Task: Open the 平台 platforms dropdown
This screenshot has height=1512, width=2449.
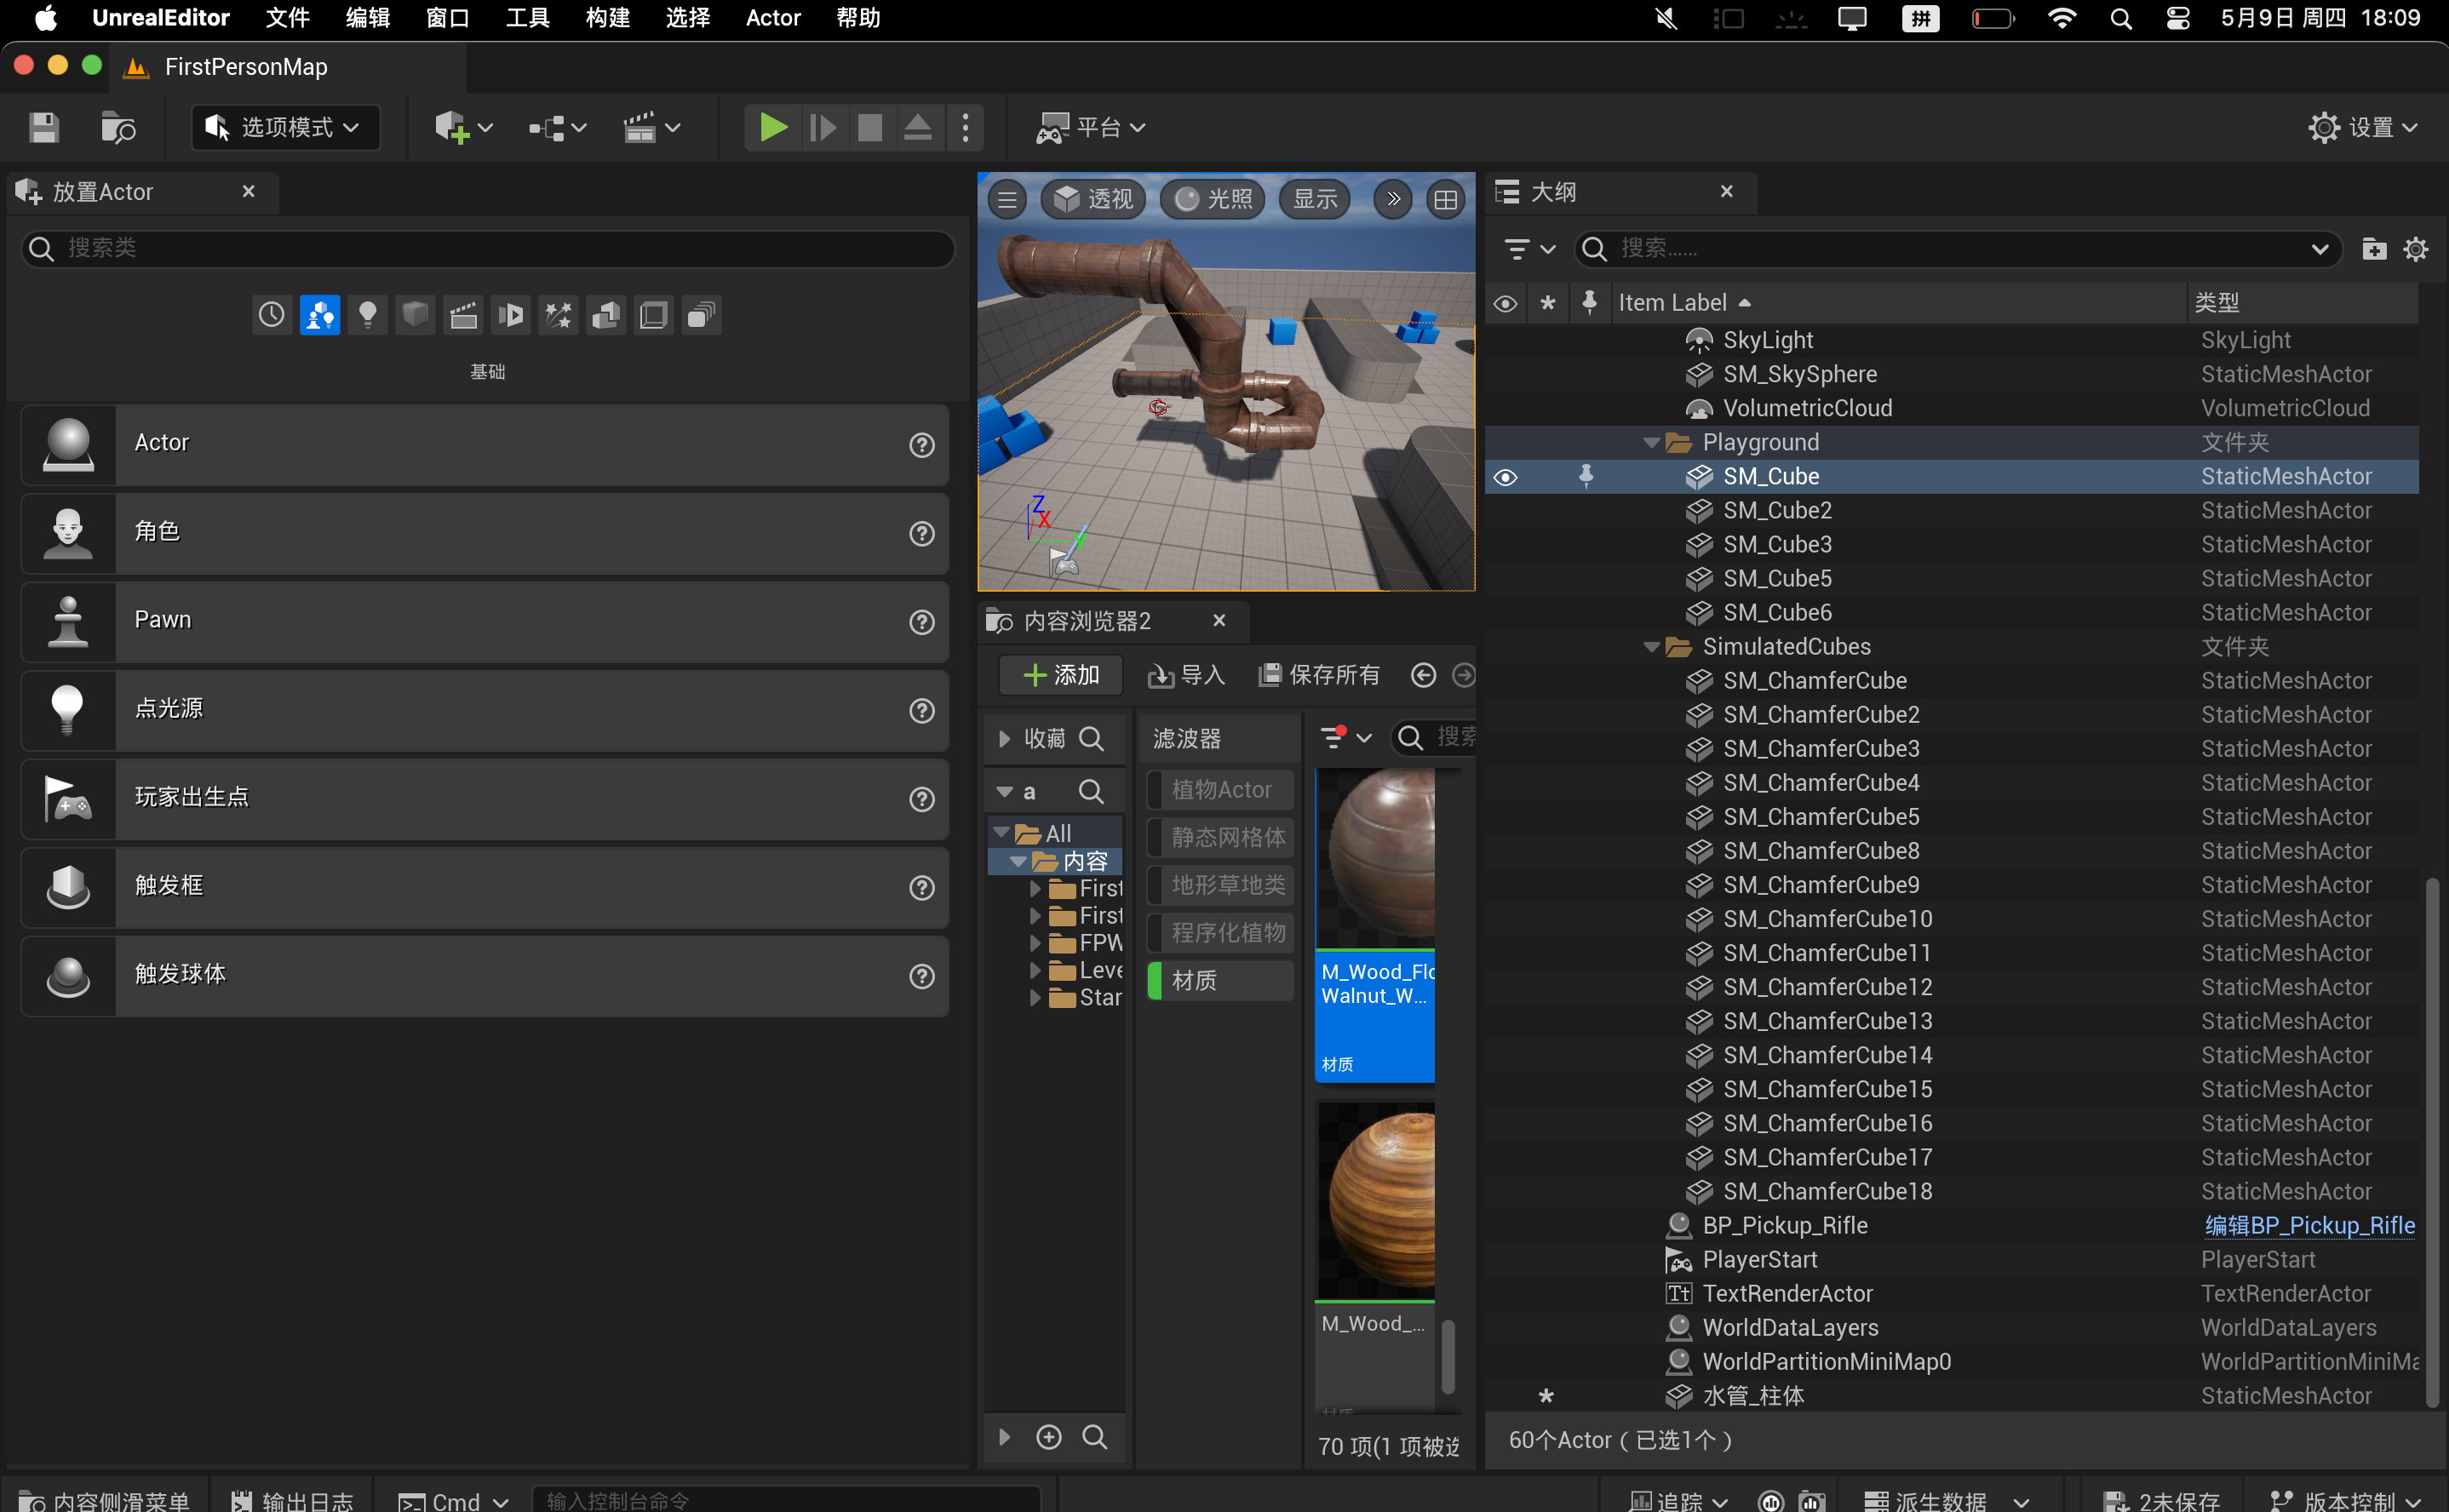Action: (1090, 128)
